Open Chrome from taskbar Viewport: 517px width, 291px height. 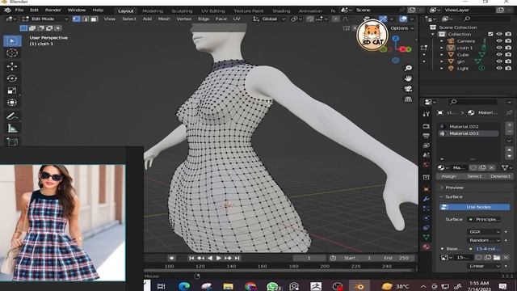[x=250, y=286]
